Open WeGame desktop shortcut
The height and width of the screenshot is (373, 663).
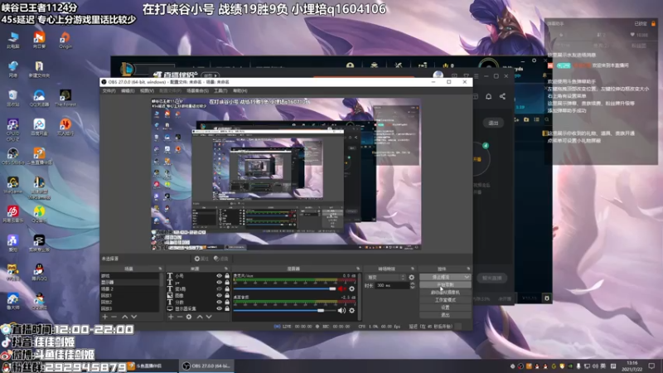12,185
